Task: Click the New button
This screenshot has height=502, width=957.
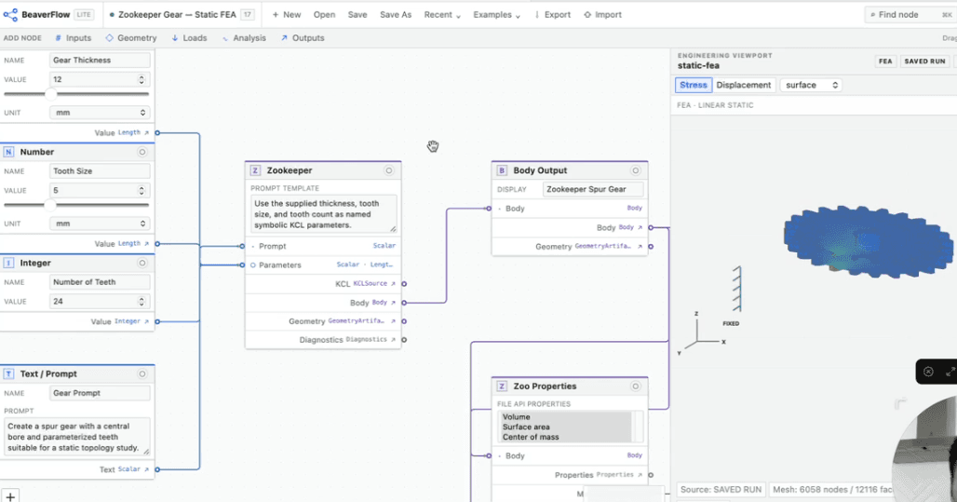Action: coord(287,15)
